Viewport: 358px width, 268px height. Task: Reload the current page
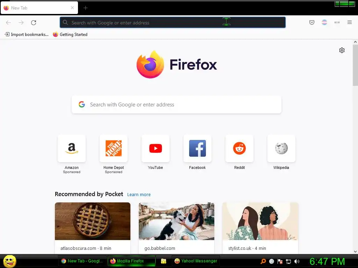pyautogui.click(x=34, y=23)
